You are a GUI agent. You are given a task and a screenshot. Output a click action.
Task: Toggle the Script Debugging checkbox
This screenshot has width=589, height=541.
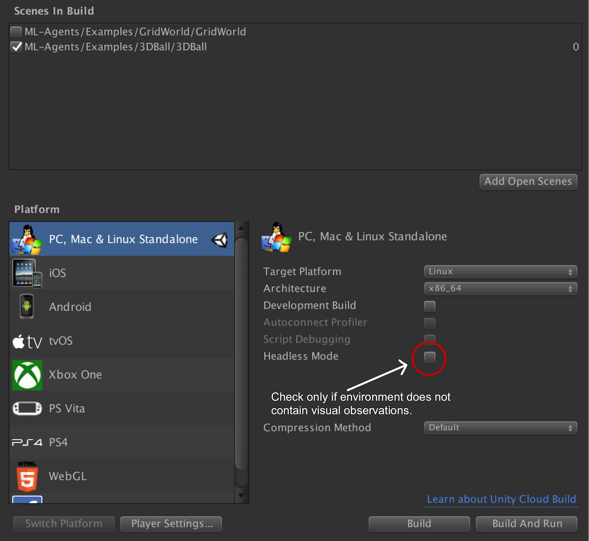click(430, 339)
